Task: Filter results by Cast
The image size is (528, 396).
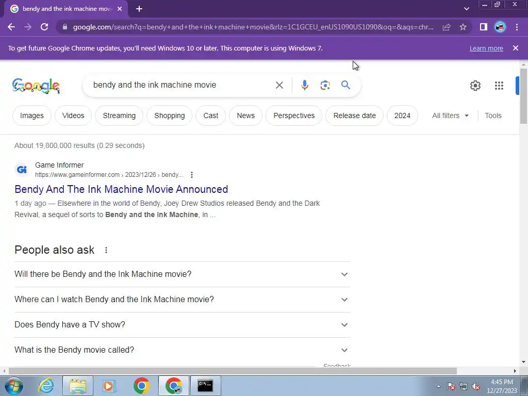Action: point(211,115)
